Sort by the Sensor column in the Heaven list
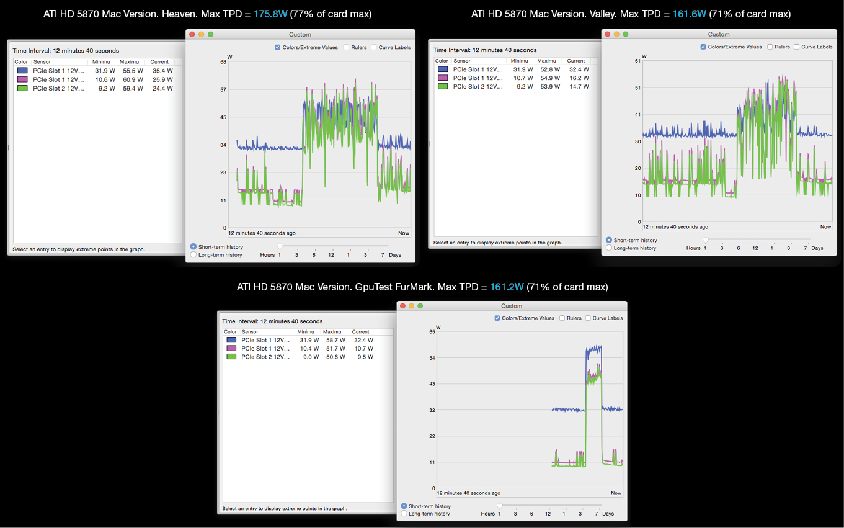 point(60,62)
